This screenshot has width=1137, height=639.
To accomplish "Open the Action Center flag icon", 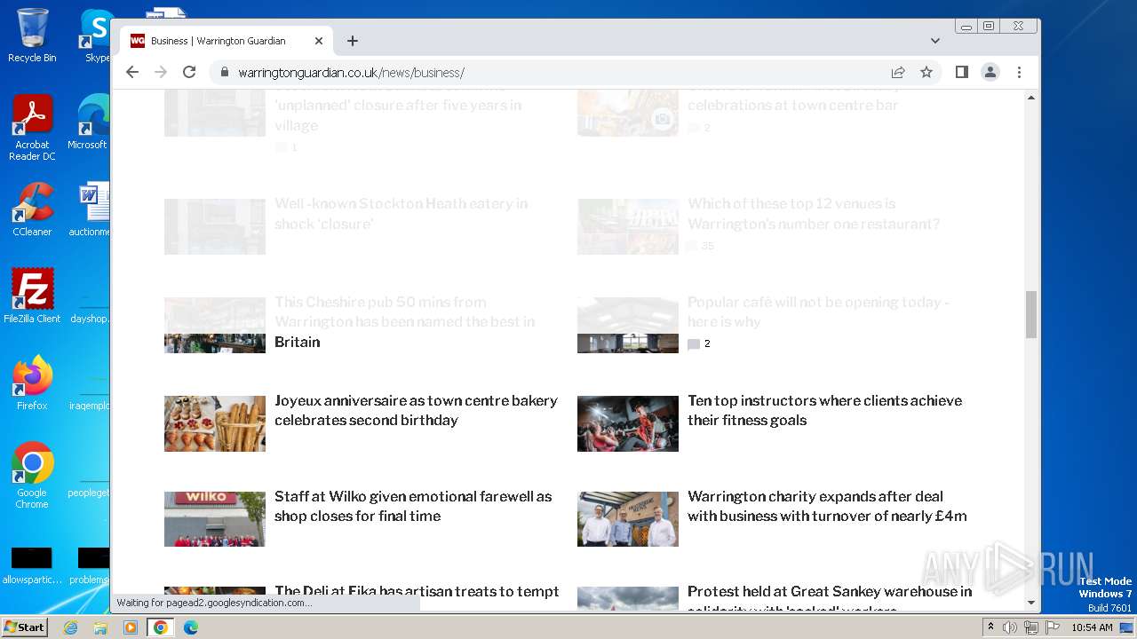I will (1052, 627).
